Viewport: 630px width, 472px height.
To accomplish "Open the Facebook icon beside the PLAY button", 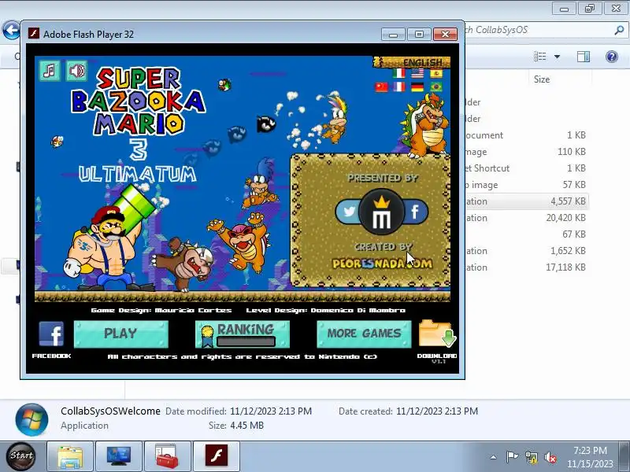I will tap(51, 334).
